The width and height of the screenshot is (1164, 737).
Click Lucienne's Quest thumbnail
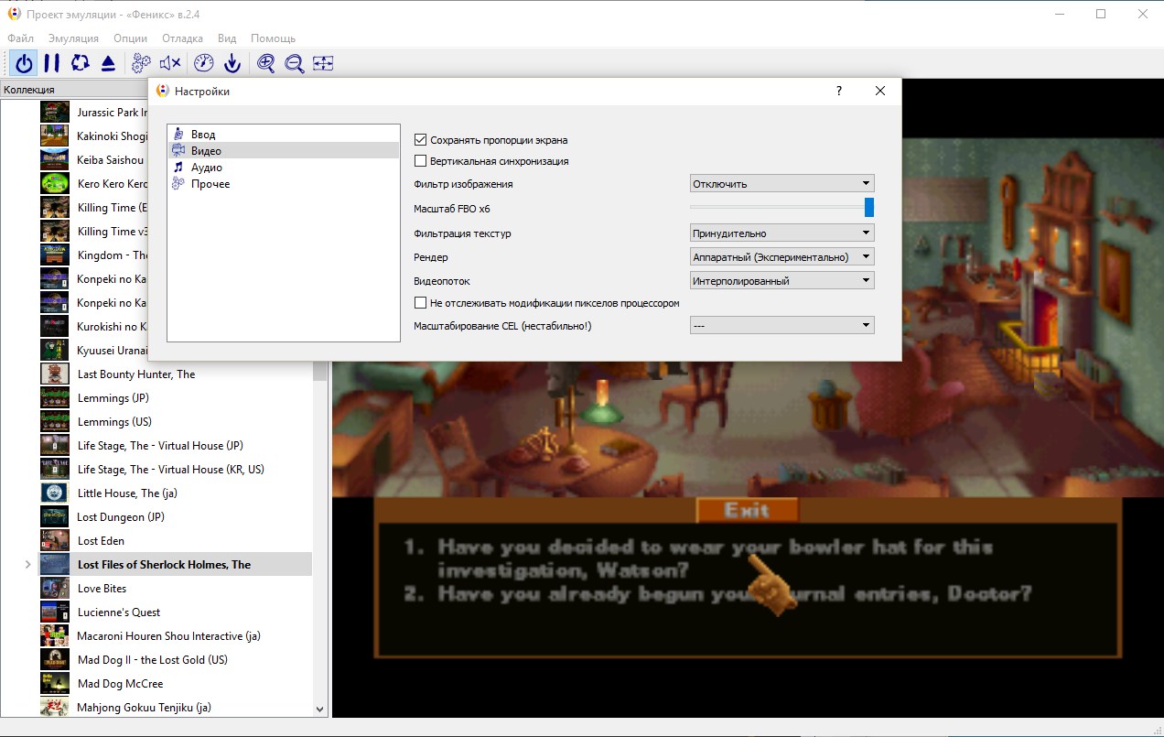(x=55, y=612)
